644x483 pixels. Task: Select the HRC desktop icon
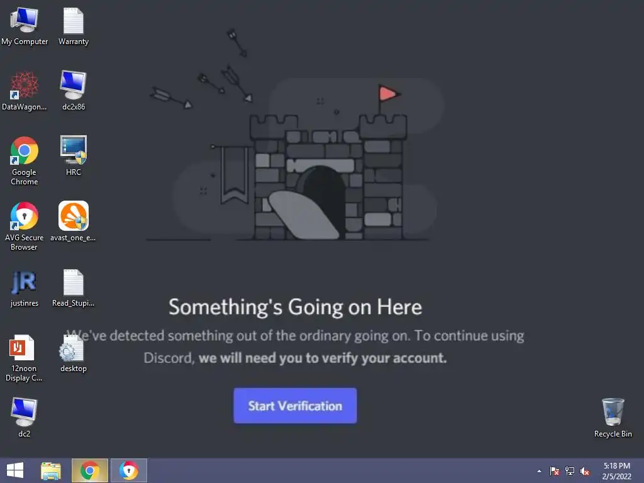coord(74,156)
